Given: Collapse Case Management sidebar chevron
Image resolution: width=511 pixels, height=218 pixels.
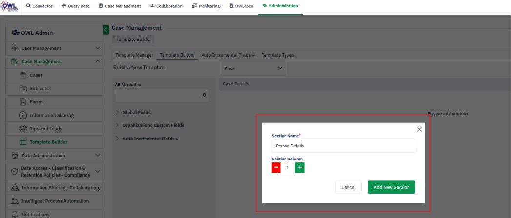Looking at the screenshot, I should (98, 61).
